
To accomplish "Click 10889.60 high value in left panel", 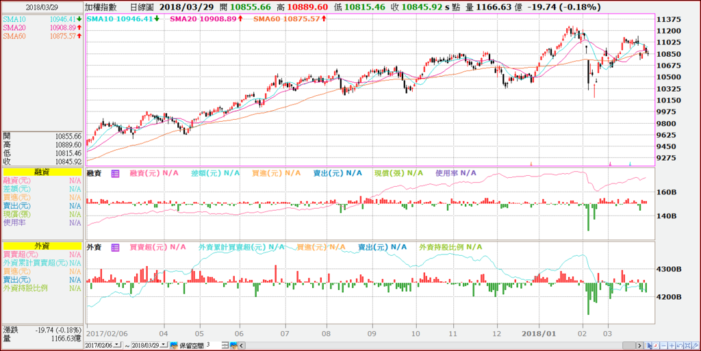I will (68, 144).
